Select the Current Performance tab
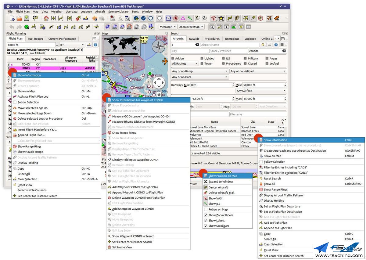 (x=62, y=39)
